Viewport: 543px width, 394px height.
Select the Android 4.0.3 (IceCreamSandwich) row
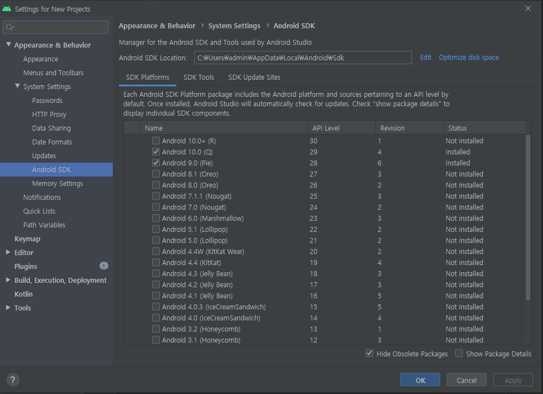click(x=325, y=307)
